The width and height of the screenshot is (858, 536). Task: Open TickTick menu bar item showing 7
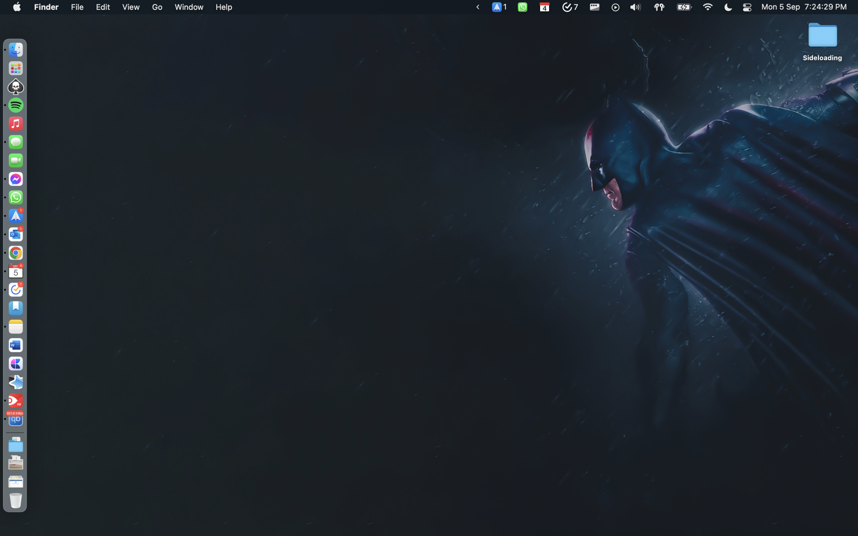[570, 7]
